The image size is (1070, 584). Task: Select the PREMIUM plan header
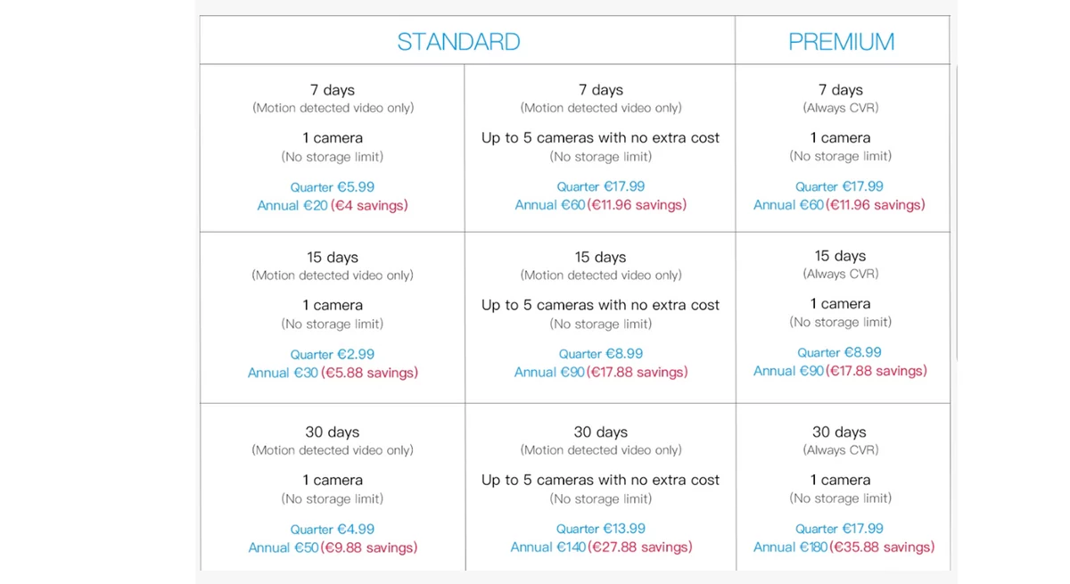pos(841,42)
